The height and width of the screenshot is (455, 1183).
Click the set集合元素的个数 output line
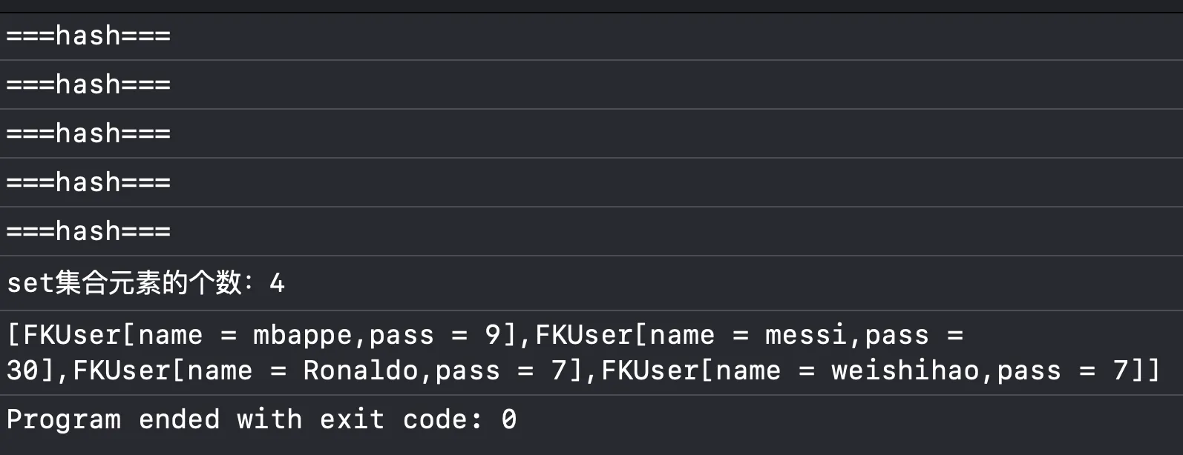[x=591, y=283]
